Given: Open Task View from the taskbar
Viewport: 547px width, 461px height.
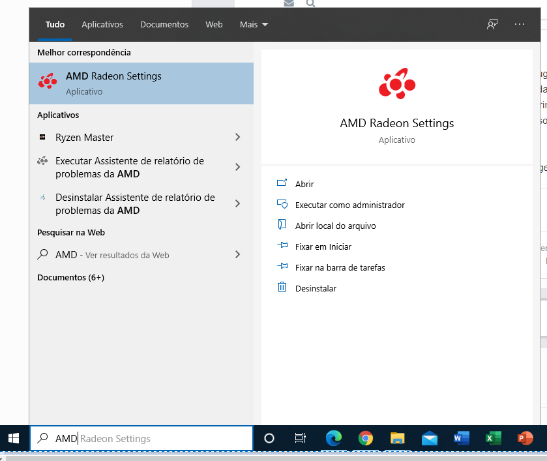Looking at the screenshot, I should tap(301, 438).
